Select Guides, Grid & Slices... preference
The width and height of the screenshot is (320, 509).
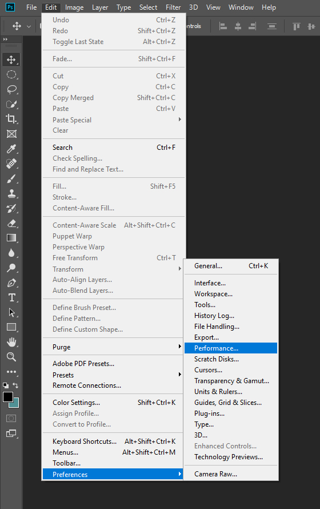click(231, 403)
